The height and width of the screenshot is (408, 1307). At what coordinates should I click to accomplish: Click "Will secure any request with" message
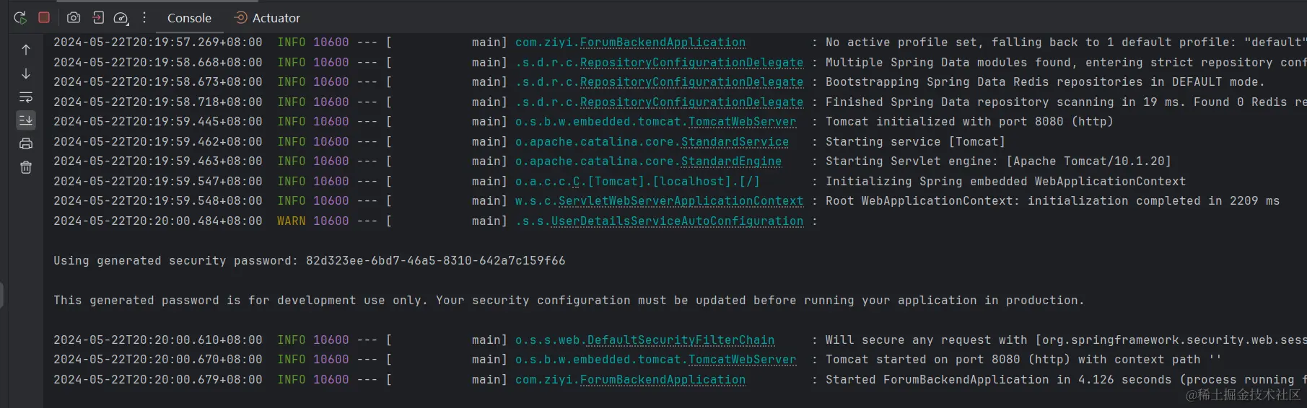pos(1066,340)
